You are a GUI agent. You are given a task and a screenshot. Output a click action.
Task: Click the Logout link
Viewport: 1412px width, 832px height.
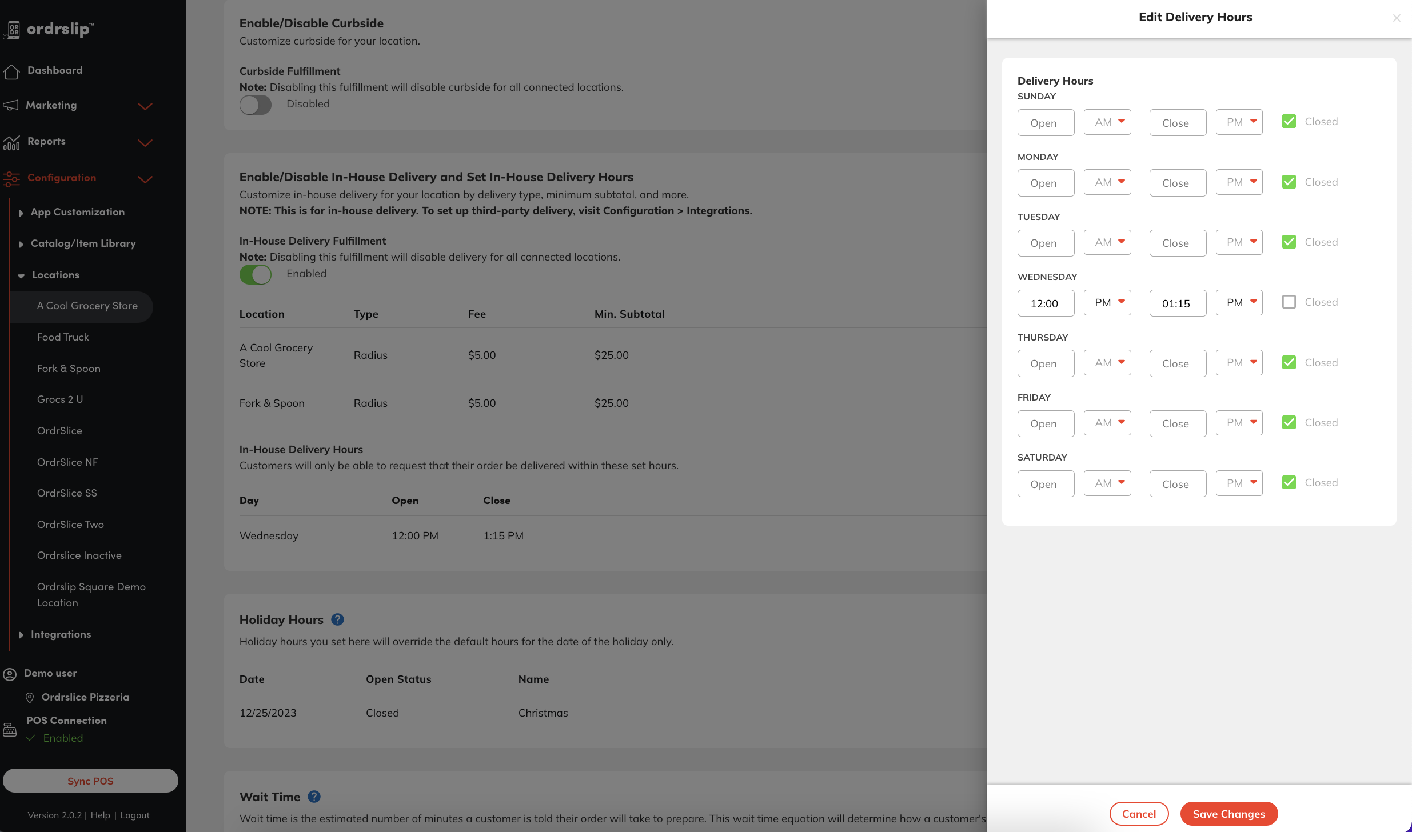click(135, 815)
